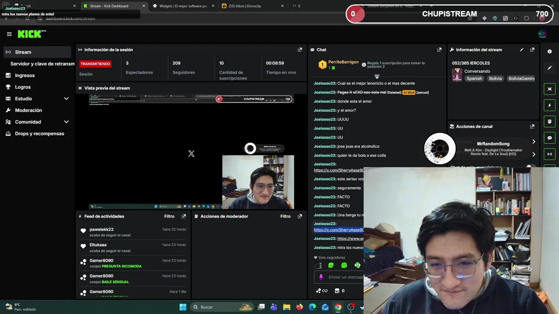Open the weather widget in taskbar

(x=20, y=307)
